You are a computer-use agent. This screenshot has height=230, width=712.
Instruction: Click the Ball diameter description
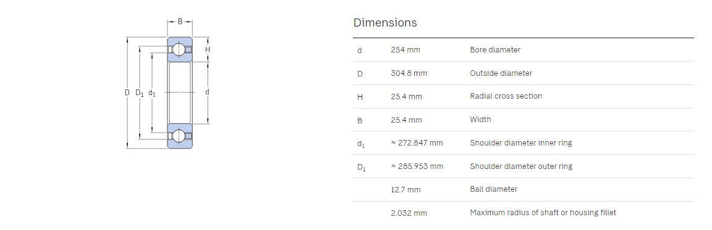(494, 189)
